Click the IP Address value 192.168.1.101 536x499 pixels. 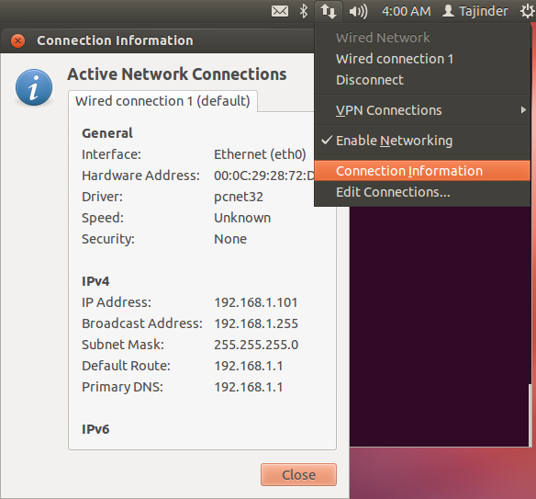click(x=256, y=302)
